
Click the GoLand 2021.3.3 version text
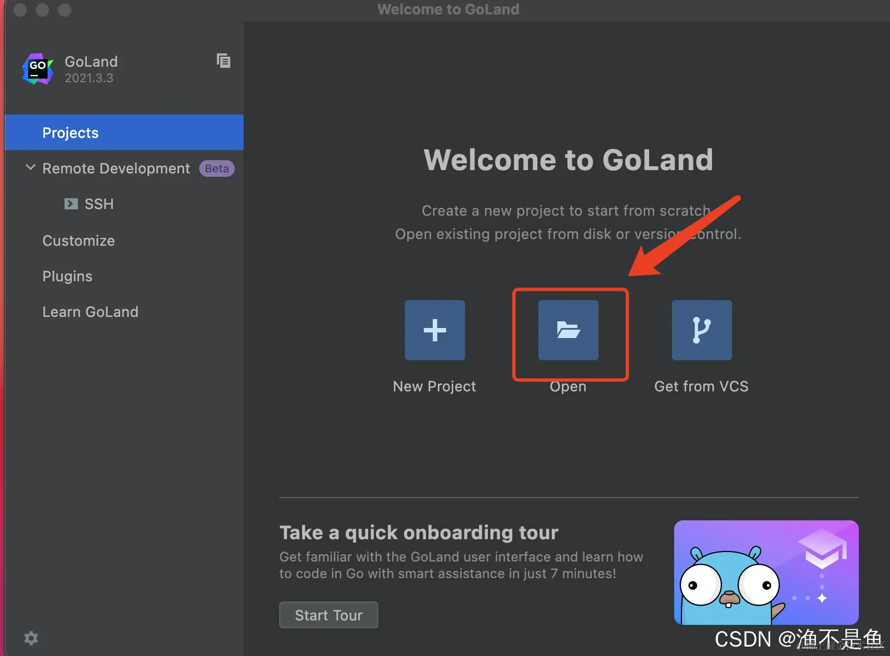coord(89,78)
